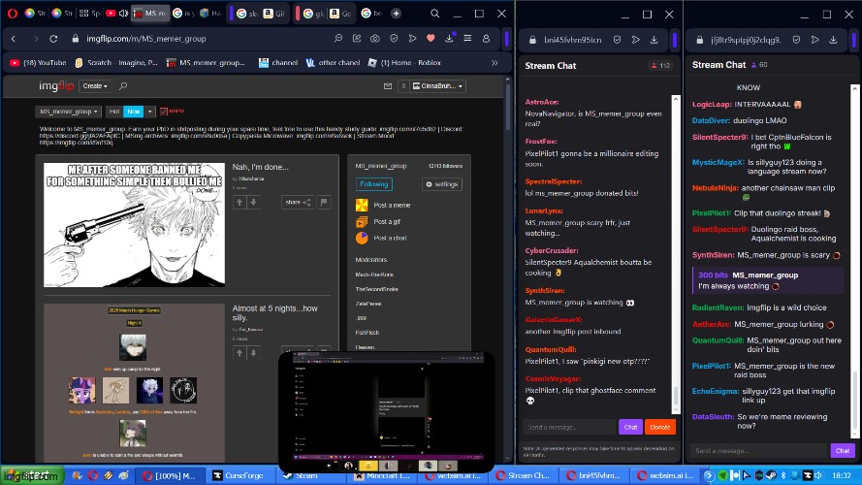Open downloads icon in main Opera window

(x=450, y=39)
